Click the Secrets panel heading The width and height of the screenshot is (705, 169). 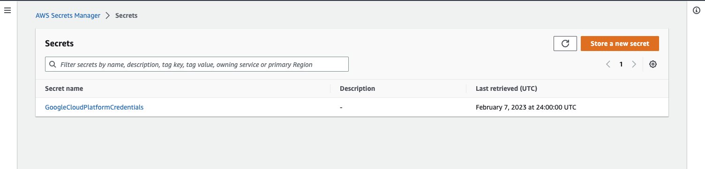tap(60, 44)
